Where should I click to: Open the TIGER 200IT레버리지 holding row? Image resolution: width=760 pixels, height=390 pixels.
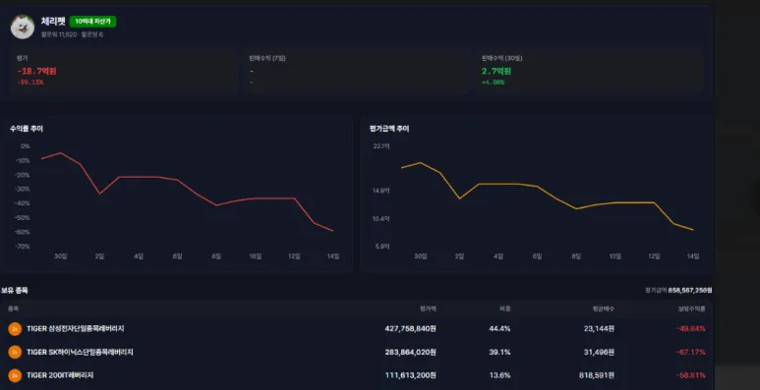pyautogui.click(x=356, y=375)
